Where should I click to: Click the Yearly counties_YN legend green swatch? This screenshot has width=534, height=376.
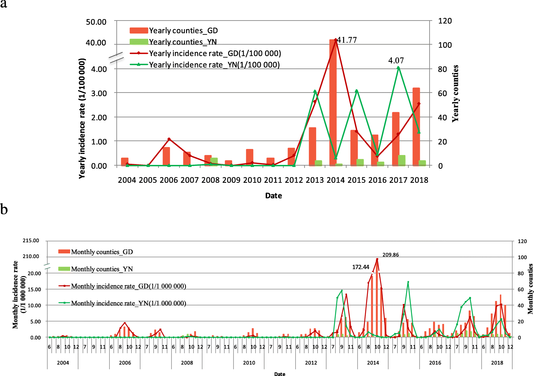click(x=139, y=42)
